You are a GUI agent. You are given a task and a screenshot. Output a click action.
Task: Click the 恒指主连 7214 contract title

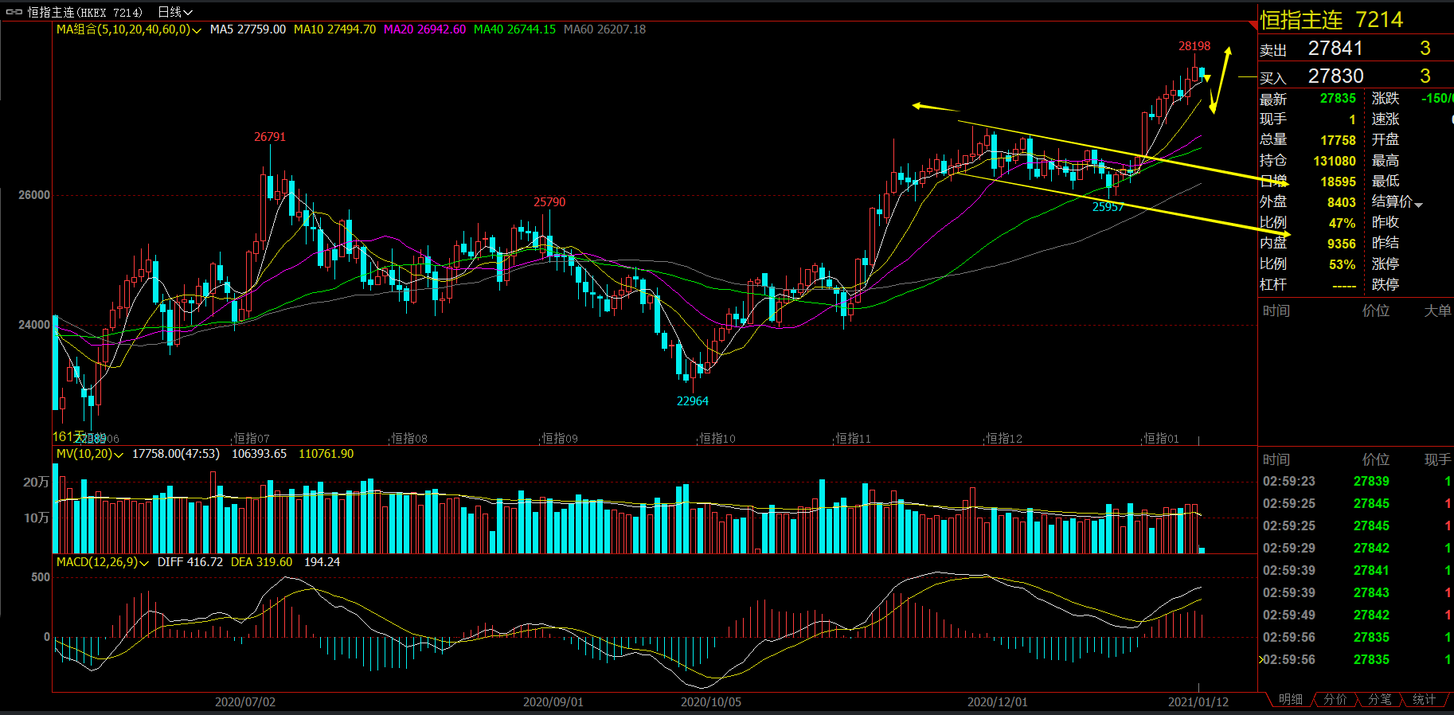point(1331,20)
